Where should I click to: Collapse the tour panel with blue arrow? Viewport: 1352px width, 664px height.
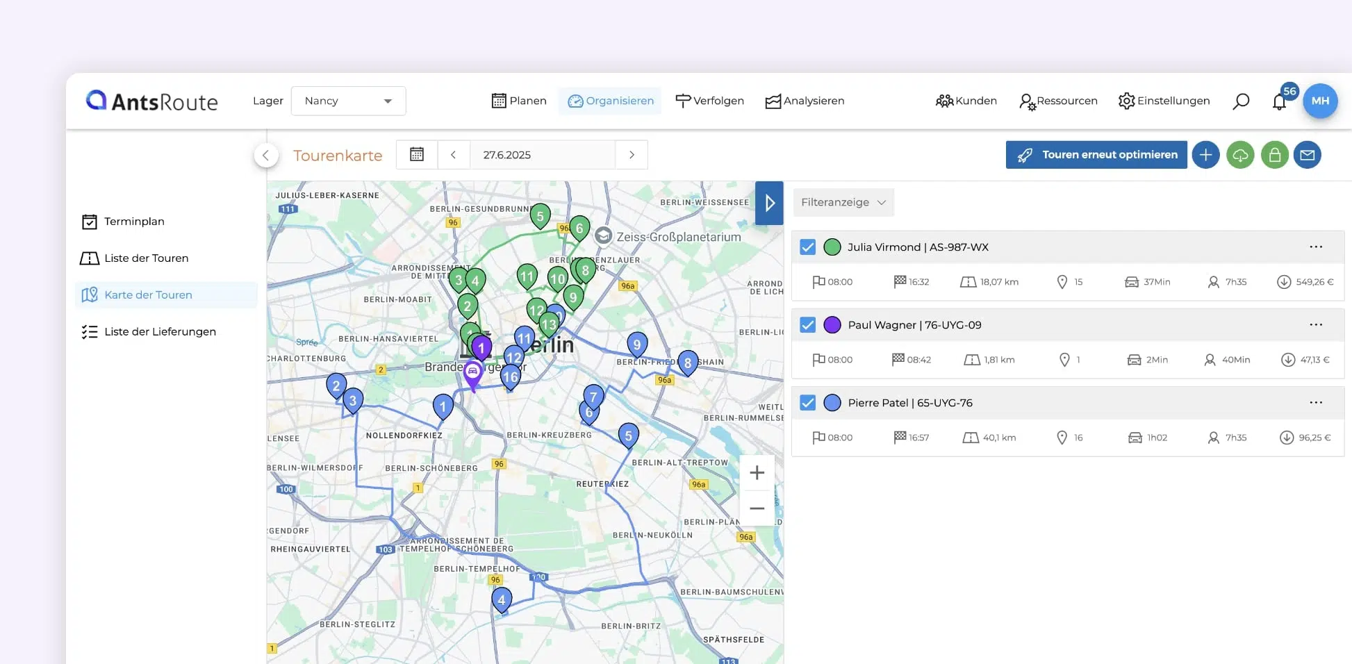pyautogui.click(x=769, y=203)
